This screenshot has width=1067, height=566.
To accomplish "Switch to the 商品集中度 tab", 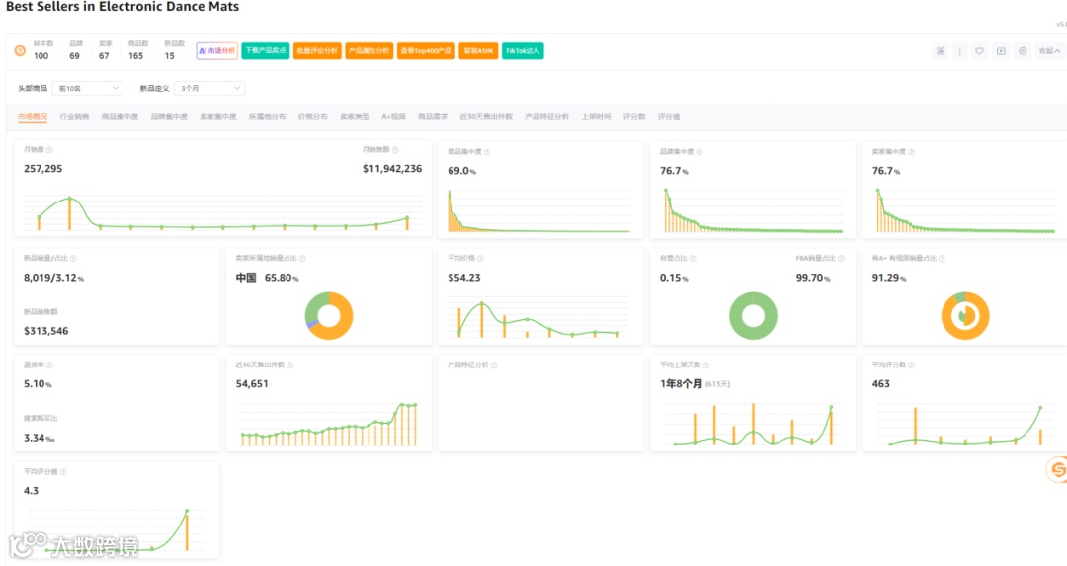I will point(120,117).
